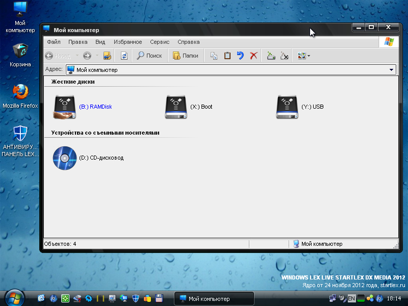The width and height of the screenshot is (408, 306).
Task: Click the red Delete X icon
Action: point(253,56)
